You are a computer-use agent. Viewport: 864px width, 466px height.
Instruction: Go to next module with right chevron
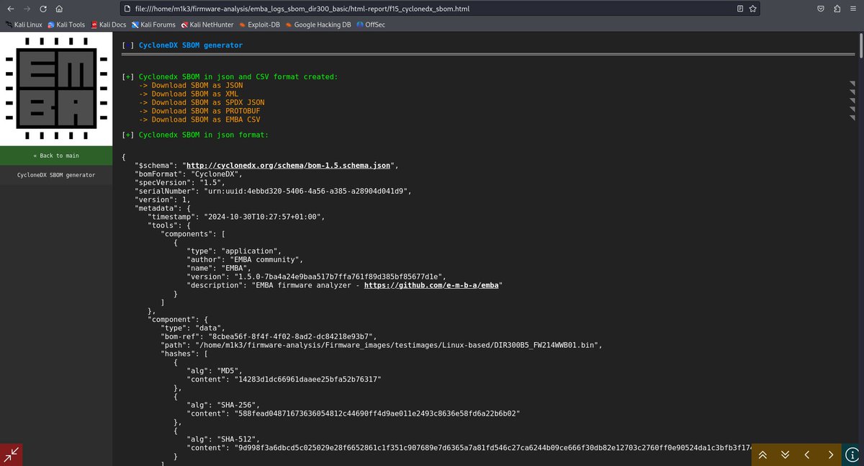(x=830, y=454)
